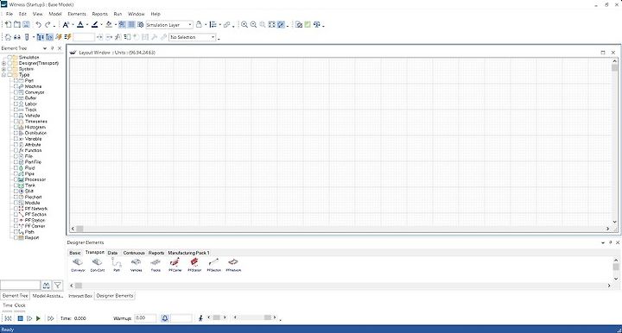The width and height of the screenshot is (622, 333).
Task: Tick the Conveyor checkbox in the Element Tree
Action: (x=16, y=92)
